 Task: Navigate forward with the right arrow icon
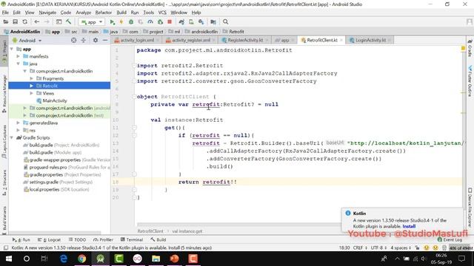(47, 21)
